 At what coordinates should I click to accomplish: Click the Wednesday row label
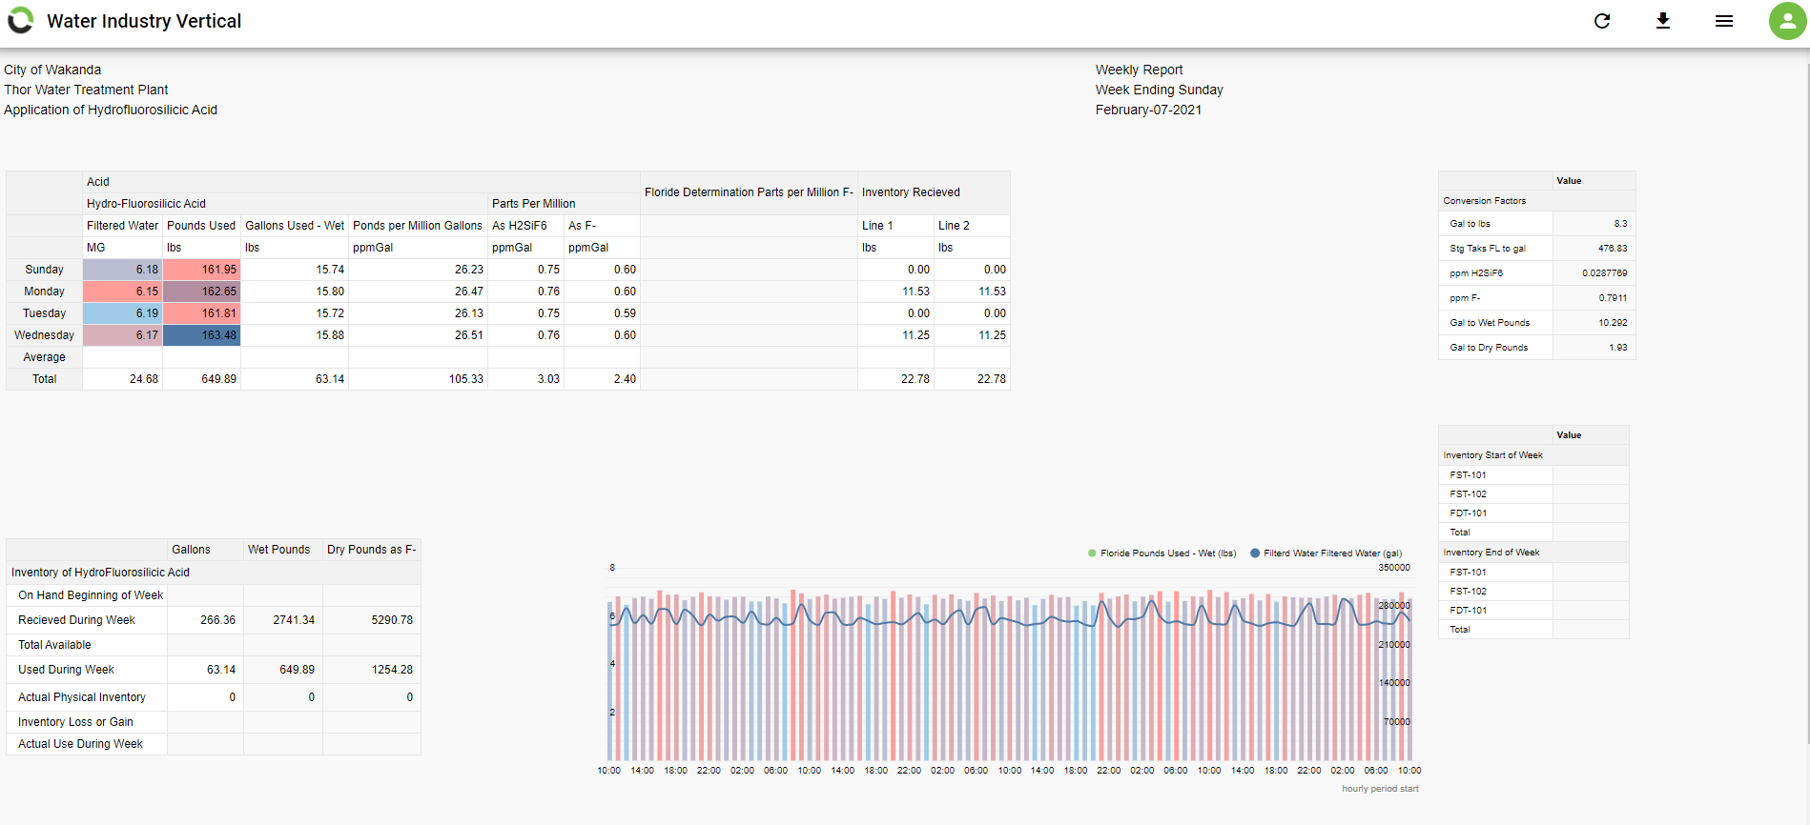pyautogui.click(x=45, y=335)
